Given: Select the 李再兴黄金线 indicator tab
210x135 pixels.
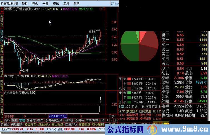Looking at the screenshot, I should coord(54,120).
